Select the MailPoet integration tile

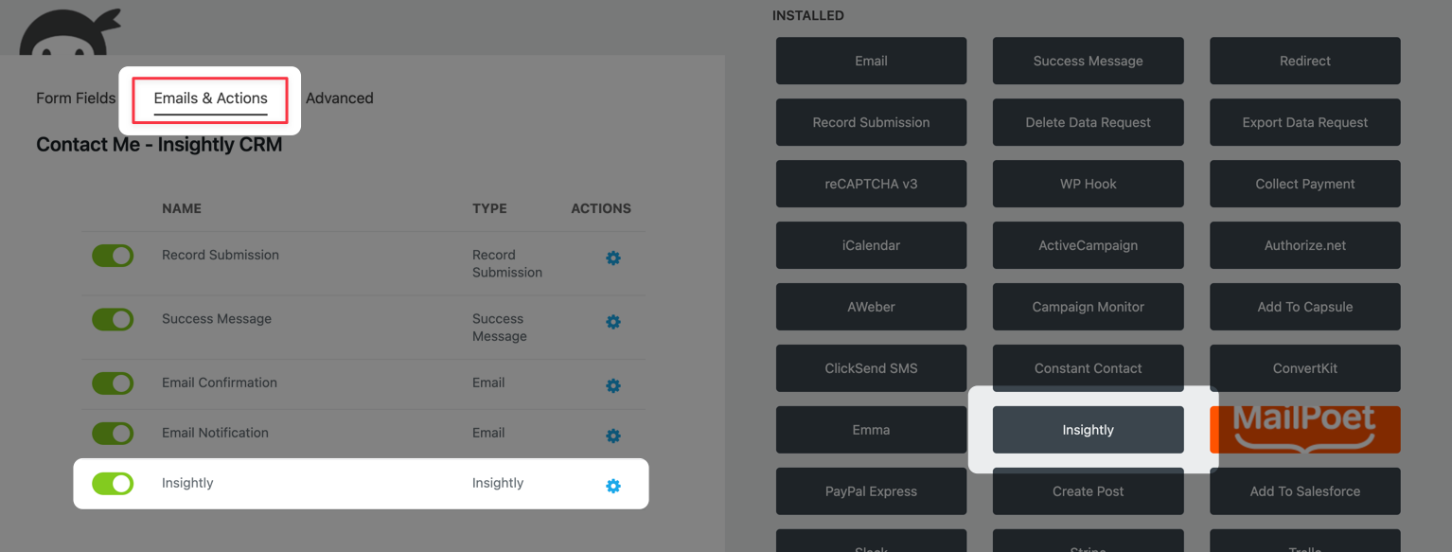pos(1304,429)
